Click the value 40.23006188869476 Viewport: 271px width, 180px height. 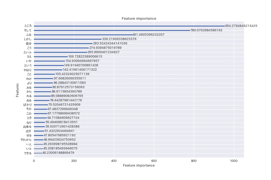58,153
